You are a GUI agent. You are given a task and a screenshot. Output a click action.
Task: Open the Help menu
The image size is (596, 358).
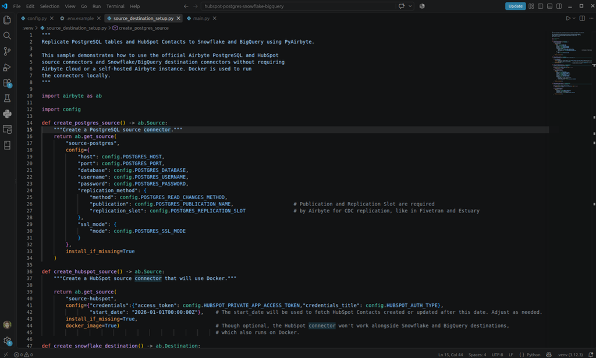[x=135, y=6]
